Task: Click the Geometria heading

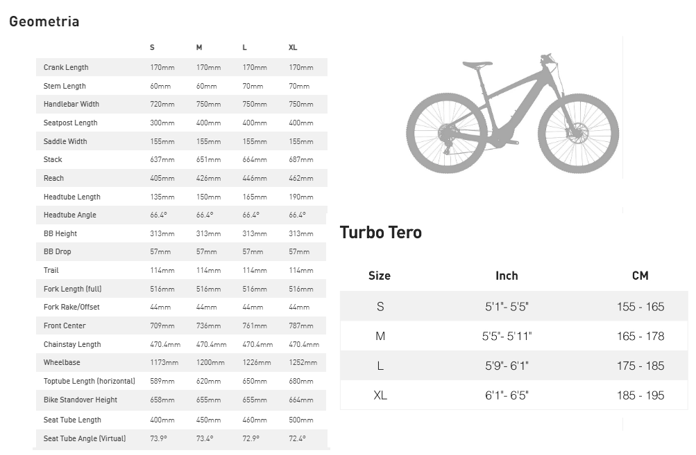Action: click(x=44, y=21)
